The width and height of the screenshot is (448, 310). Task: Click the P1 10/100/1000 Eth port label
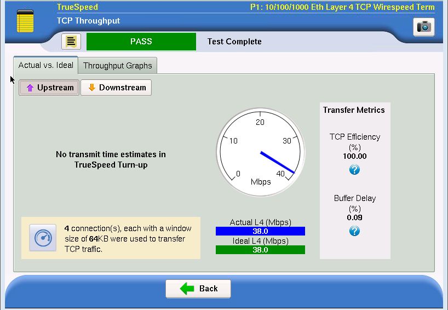(x=342, y=7)
